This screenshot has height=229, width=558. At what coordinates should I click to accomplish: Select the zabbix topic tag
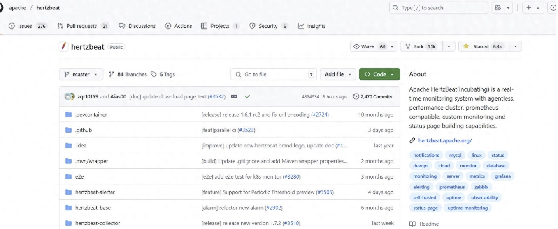click(481, 187)
